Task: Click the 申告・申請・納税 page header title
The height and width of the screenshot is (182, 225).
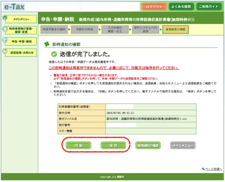Action: (x=58, y=19)
